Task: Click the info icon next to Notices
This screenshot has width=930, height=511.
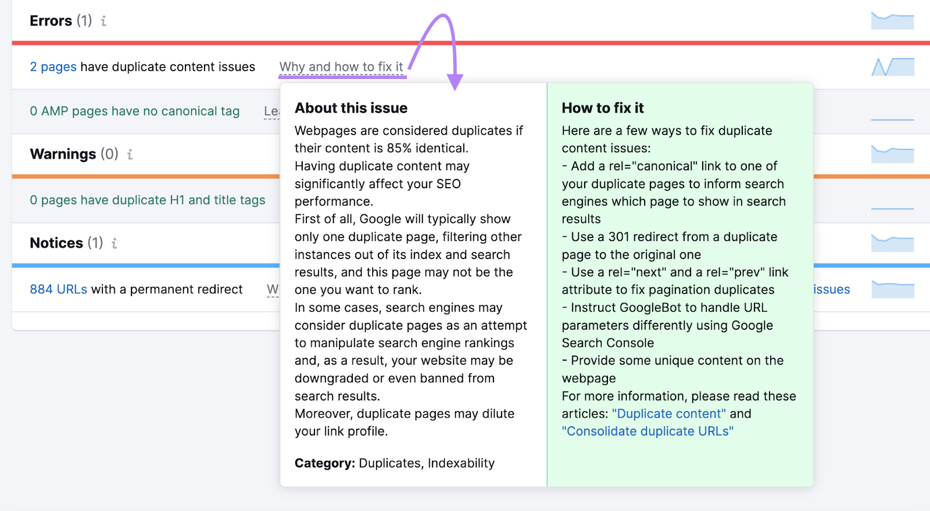Action: coord(115,243)
